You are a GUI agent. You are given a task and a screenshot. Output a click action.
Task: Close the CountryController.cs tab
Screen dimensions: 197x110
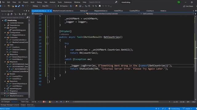[50, 11]
